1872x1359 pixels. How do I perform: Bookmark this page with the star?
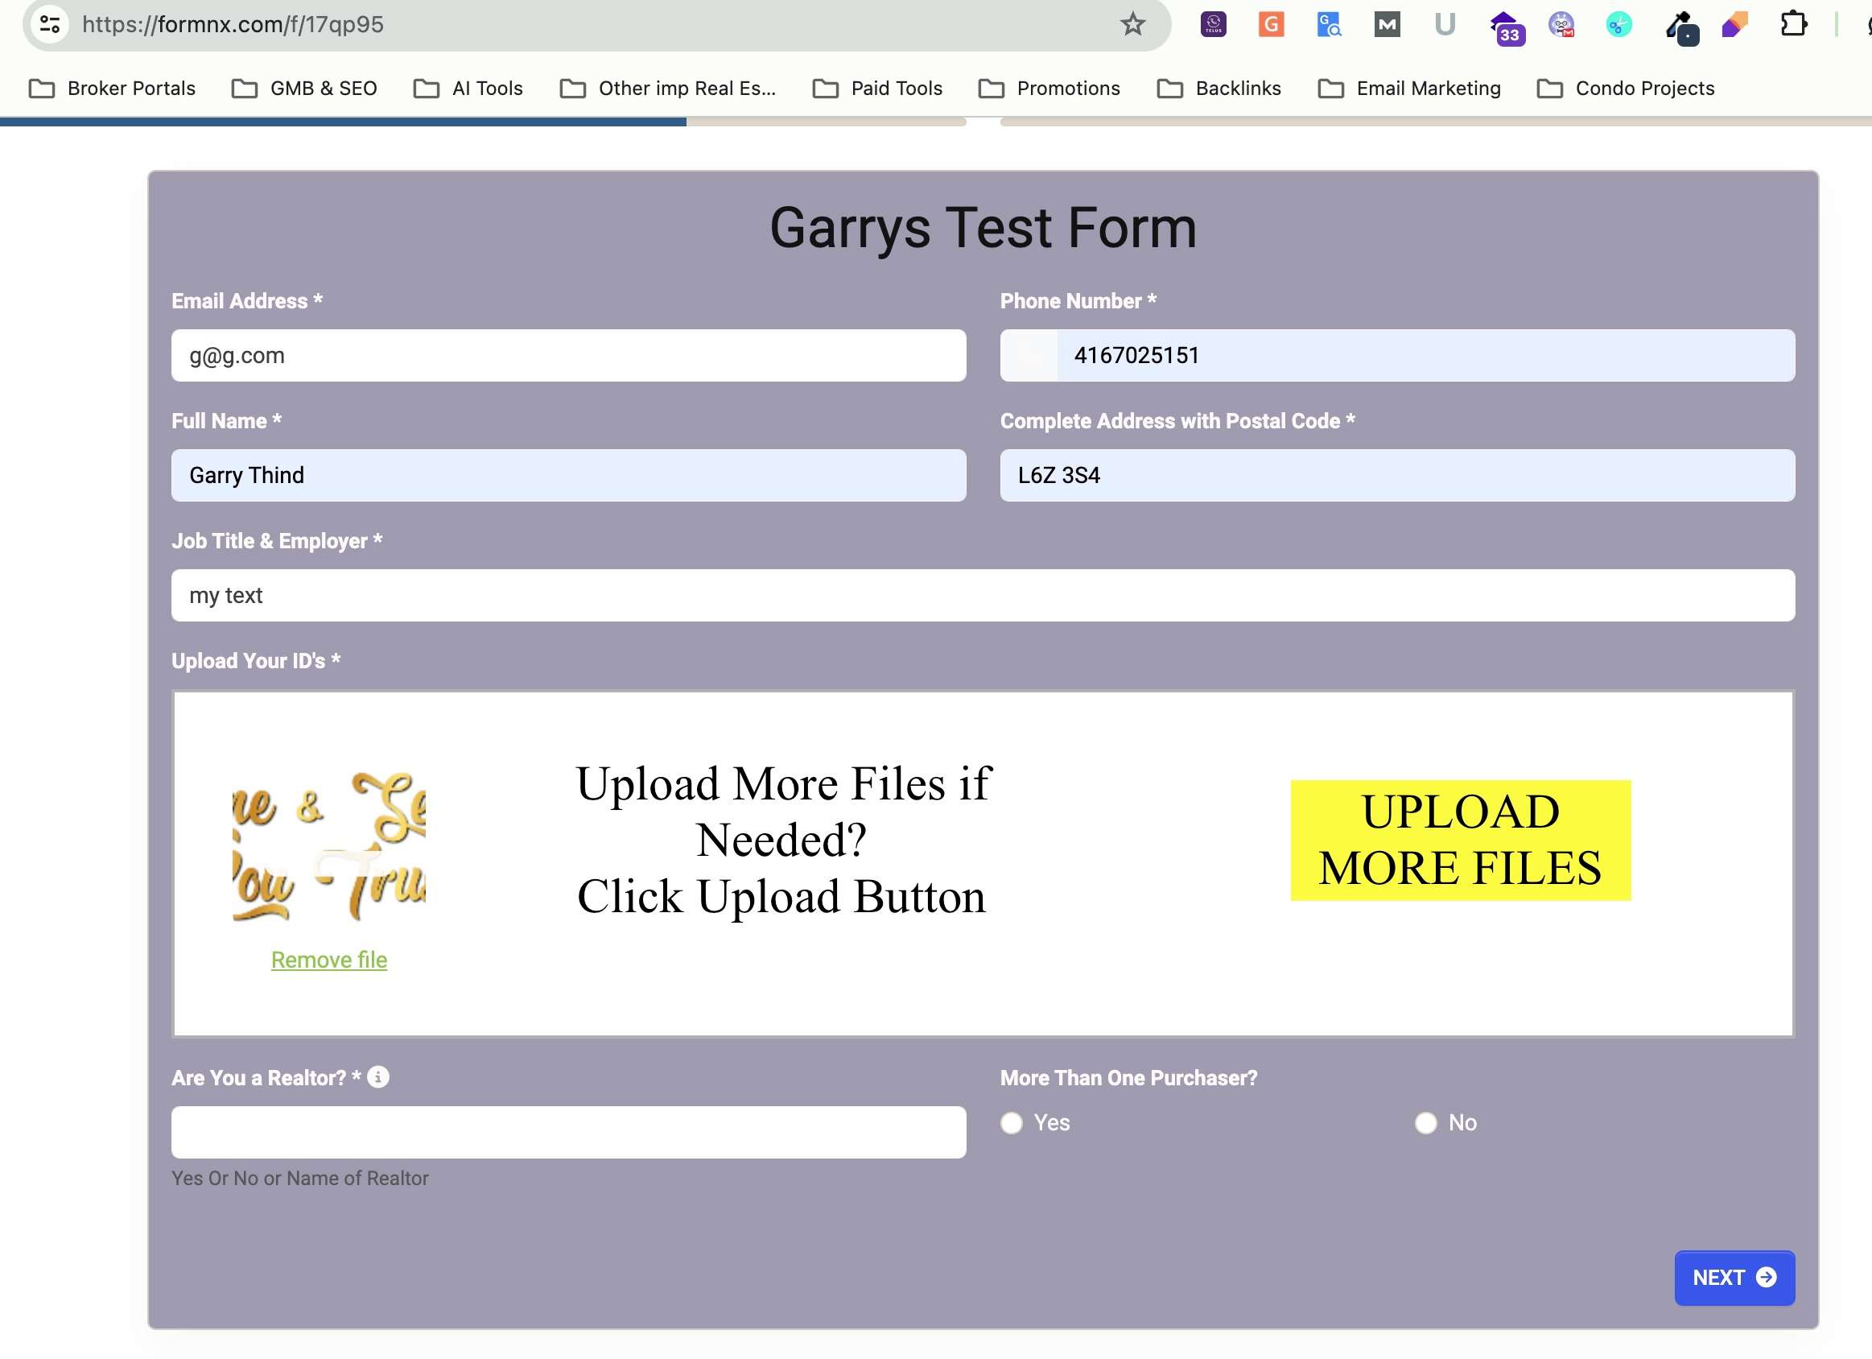click(1132, 25)
